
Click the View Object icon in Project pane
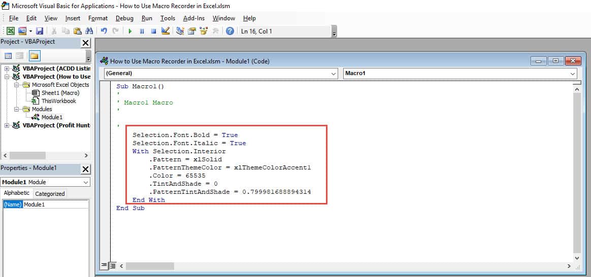coord(20,56)
